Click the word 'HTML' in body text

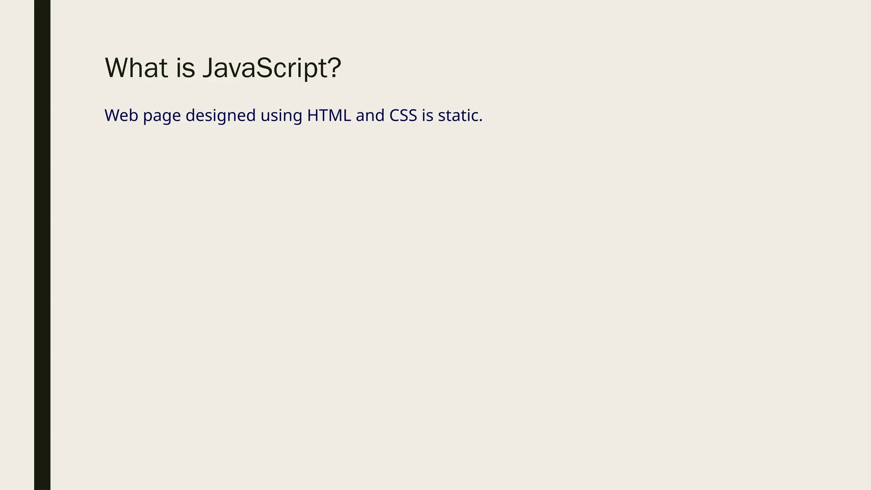coord(329,116)
